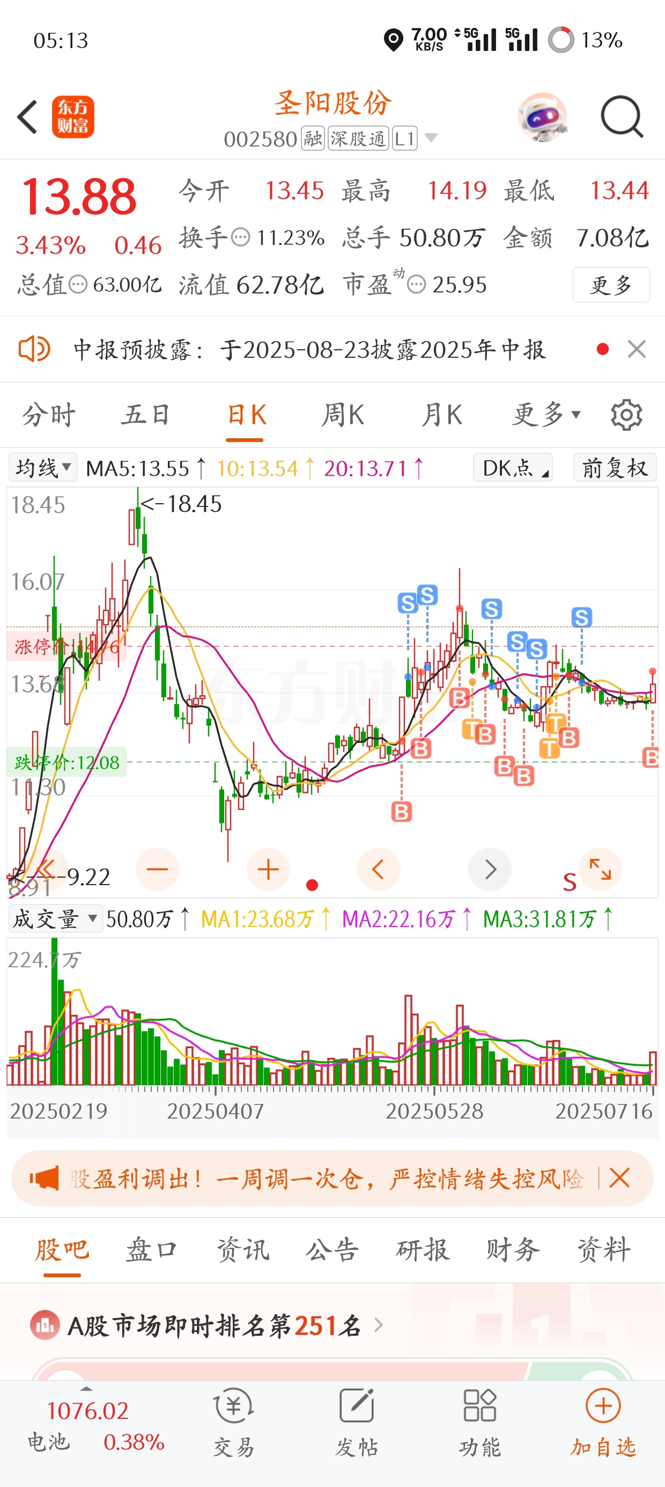Open chart settings gear icon
The height and width of the screenshot is (1487, 665).
coord(626,415)
